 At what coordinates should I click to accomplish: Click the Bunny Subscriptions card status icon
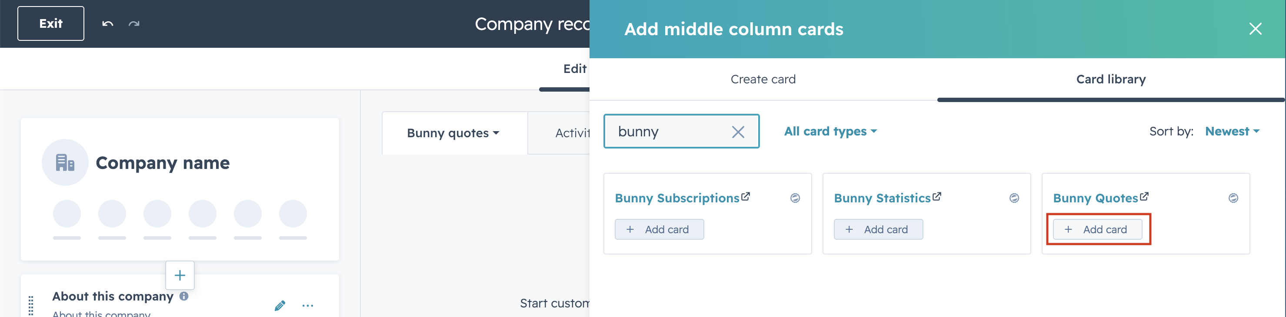[795, 198]
